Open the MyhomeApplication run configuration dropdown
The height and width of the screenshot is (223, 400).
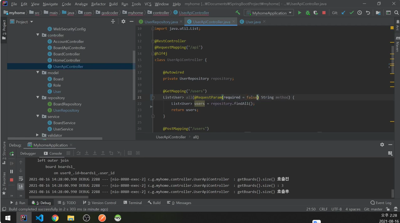[269, 13]
